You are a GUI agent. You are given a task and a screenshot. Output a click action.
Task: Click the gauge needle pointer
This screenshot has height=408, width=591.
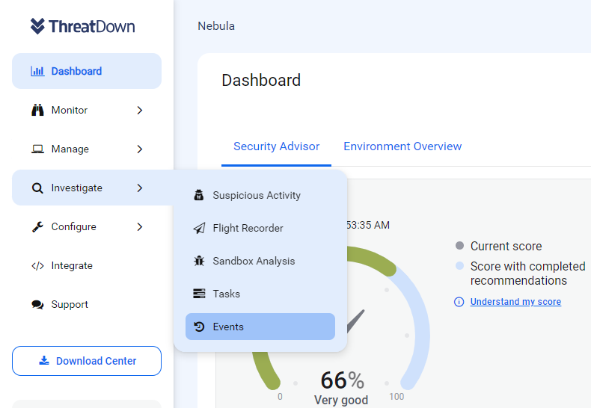pos(356,321)
